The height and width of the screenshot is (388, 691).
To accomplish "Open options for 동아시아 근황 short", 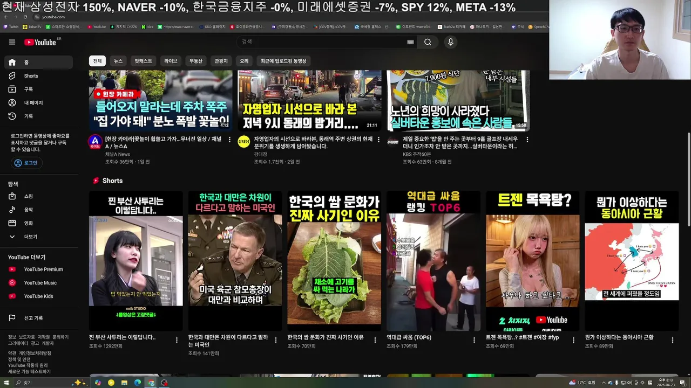I will [x=673, y=340].
